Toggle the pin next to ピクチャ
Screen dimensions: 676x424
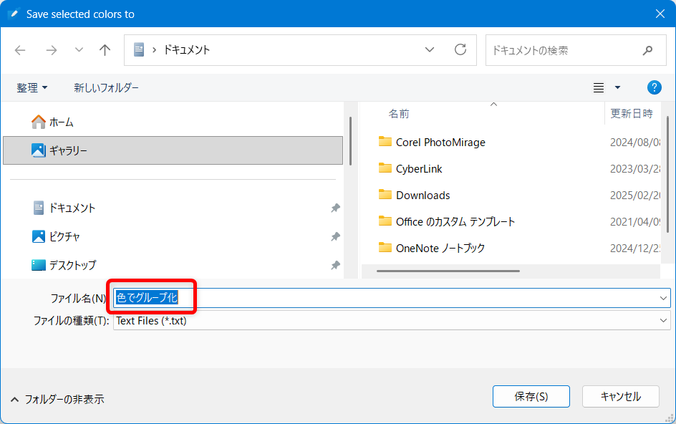click(335, 234)
